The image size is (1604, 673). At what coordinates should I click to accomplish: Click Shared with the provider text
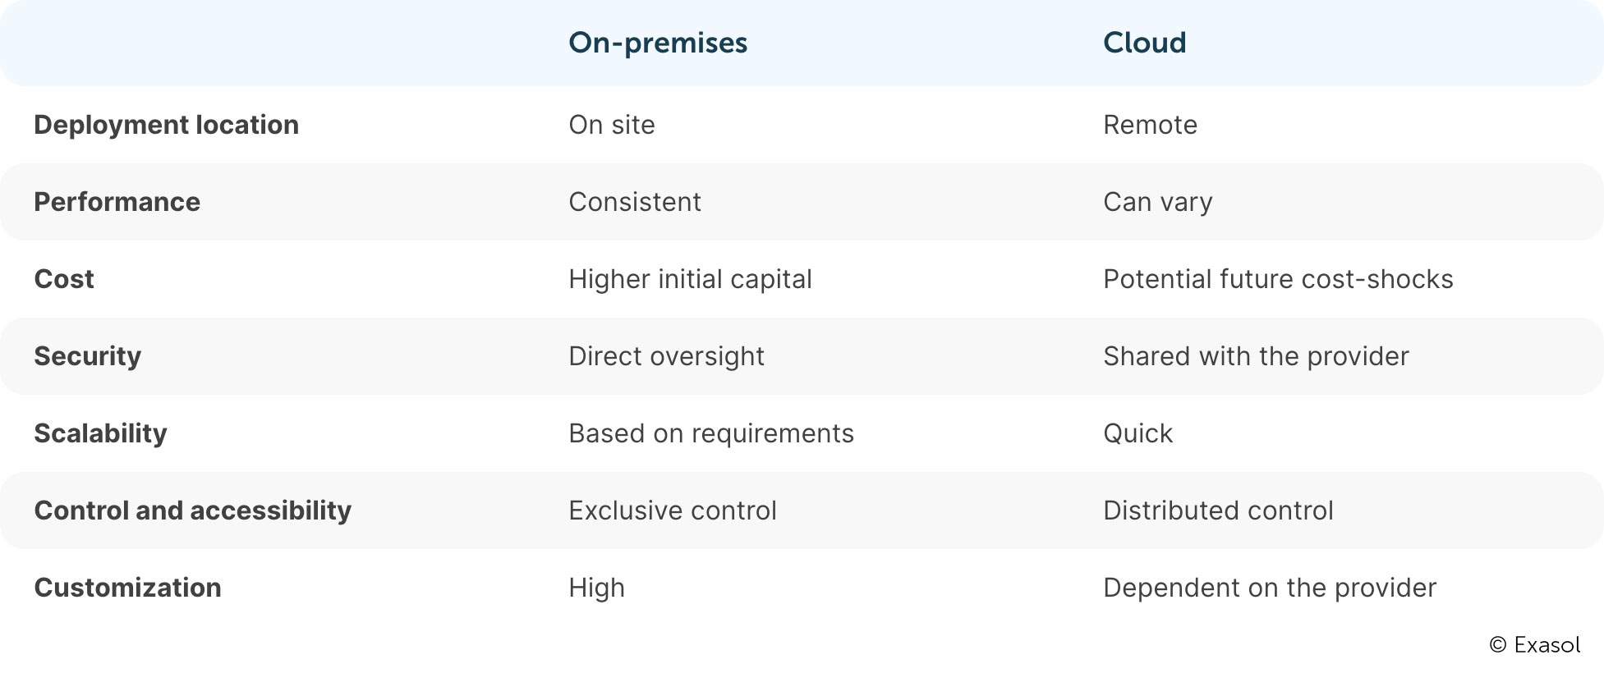click(x=1256, y=356)
